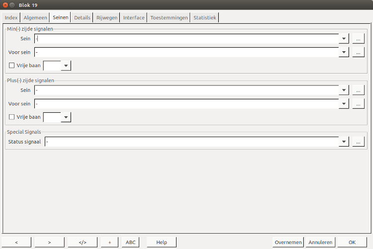Image resolution: width=373 pixels, height=249 pixels.
Task: Click the Overnemen button
Action: click(x=288, y=242)
